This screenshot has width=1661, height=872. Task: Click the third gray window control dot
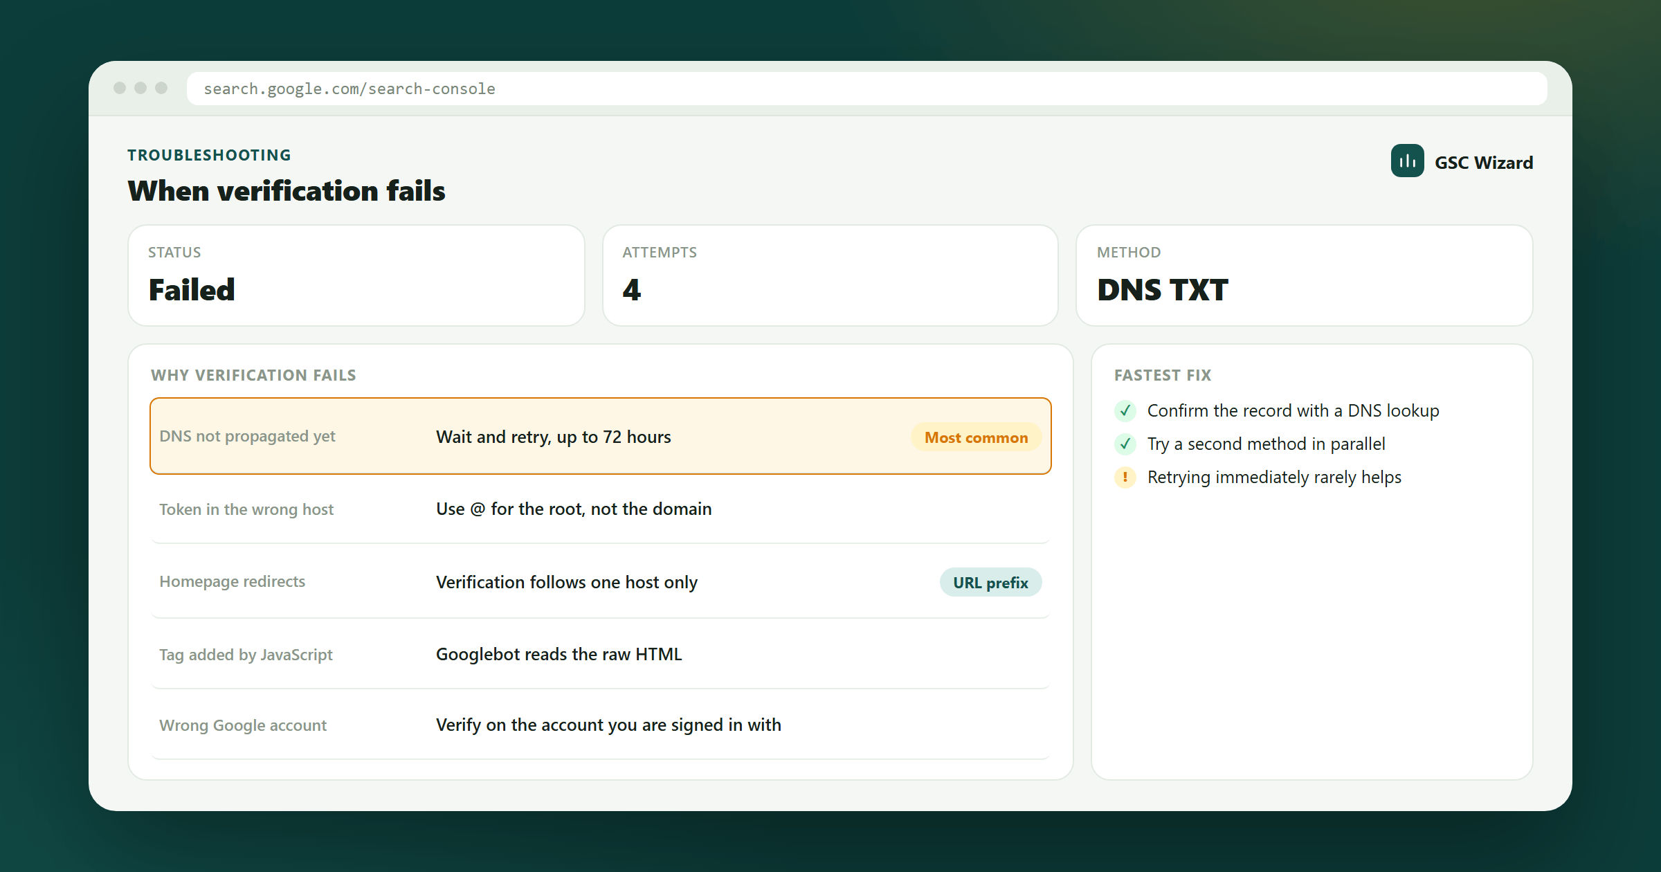click(x=161, y=88)
